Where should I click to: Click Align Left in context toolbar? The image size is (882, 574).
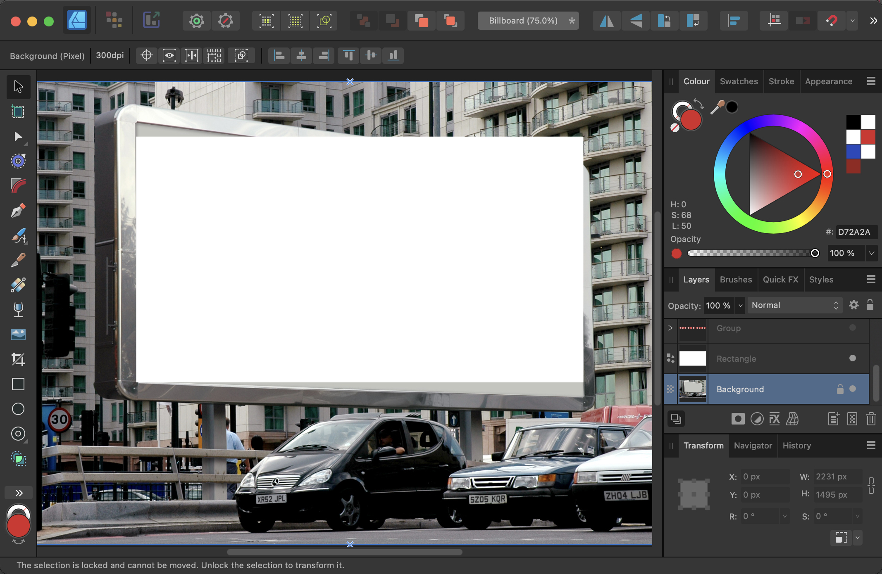pos(279,55)
